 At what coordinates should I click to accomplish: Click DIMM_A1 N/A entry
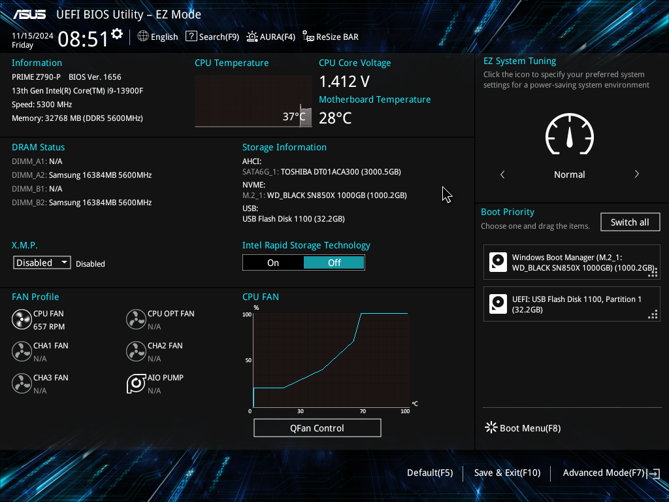tap(37, 161)
